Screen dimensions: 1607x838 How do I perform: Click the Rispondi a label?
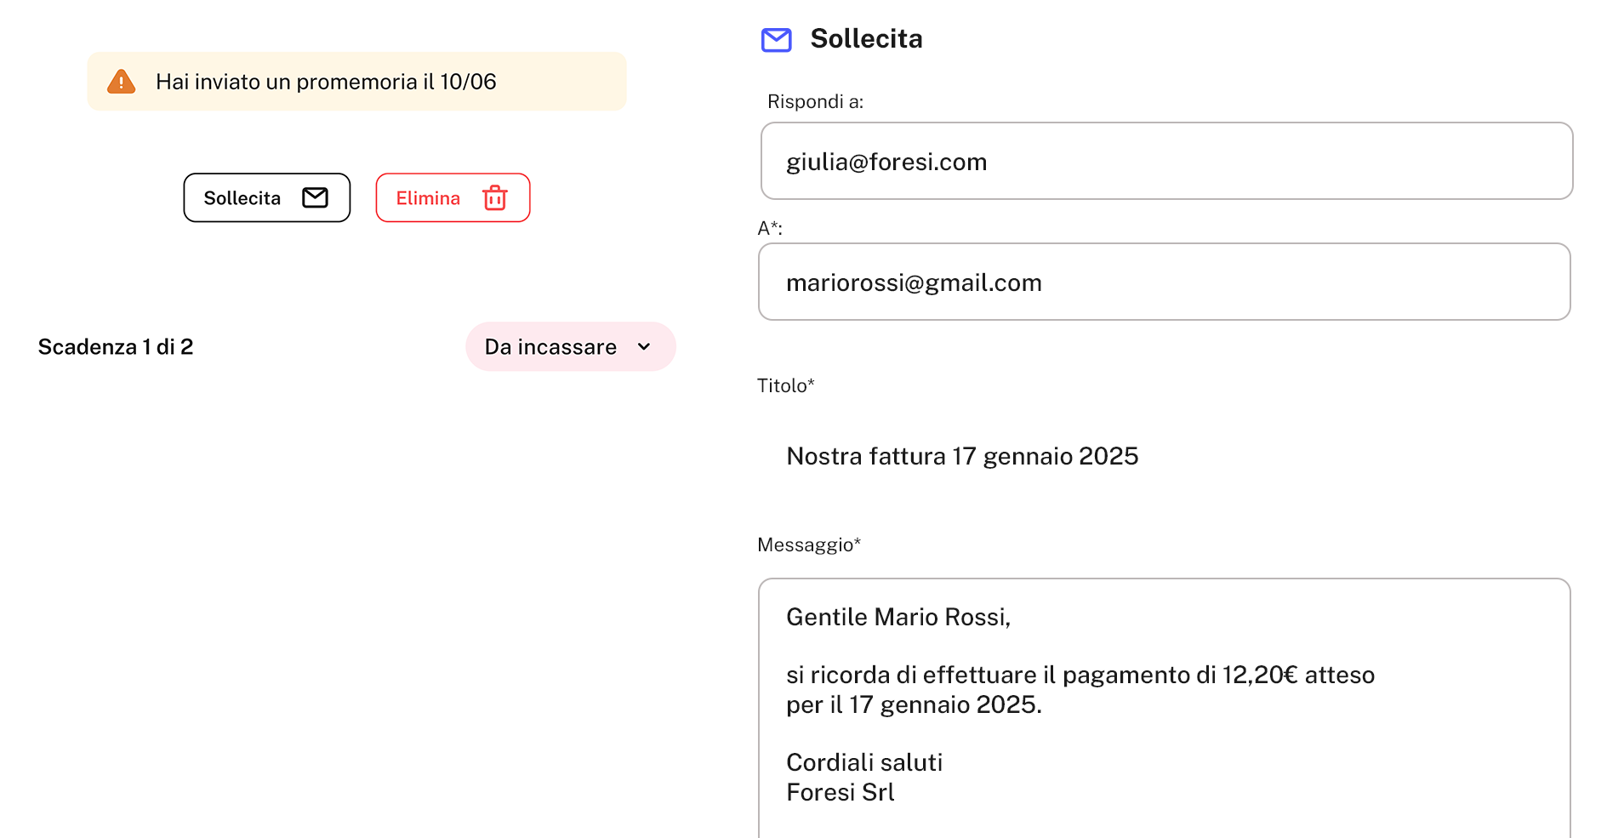click(815, 102)
